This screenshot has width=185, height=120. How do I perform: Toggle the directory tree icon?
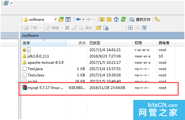pos(157,19)
